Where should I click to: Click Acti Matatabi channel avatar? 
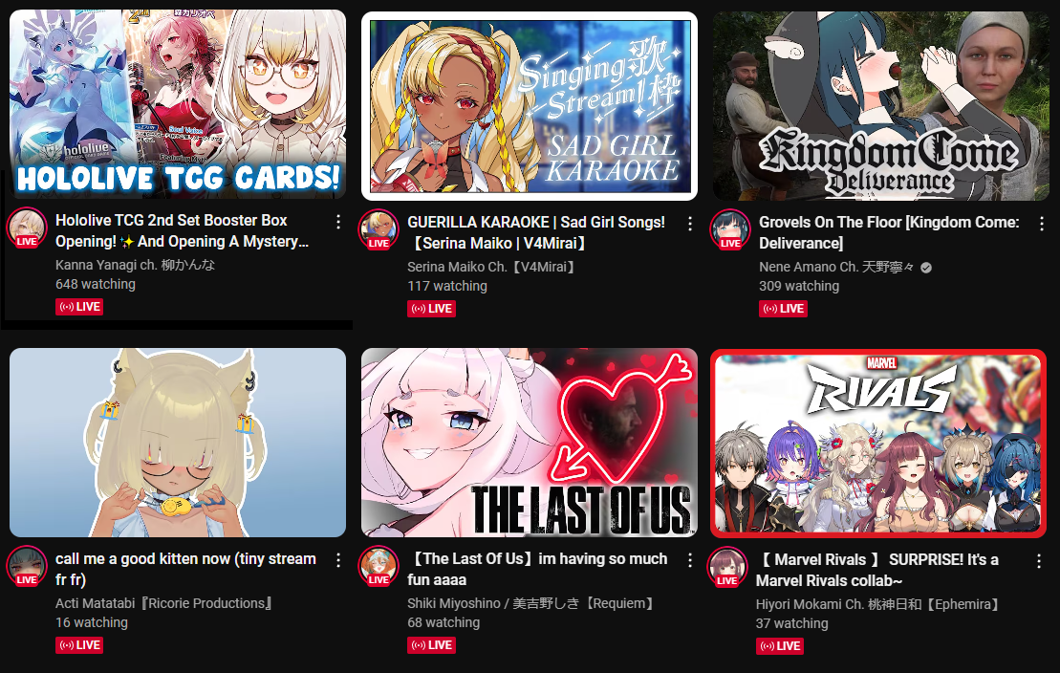pos(27,566)
